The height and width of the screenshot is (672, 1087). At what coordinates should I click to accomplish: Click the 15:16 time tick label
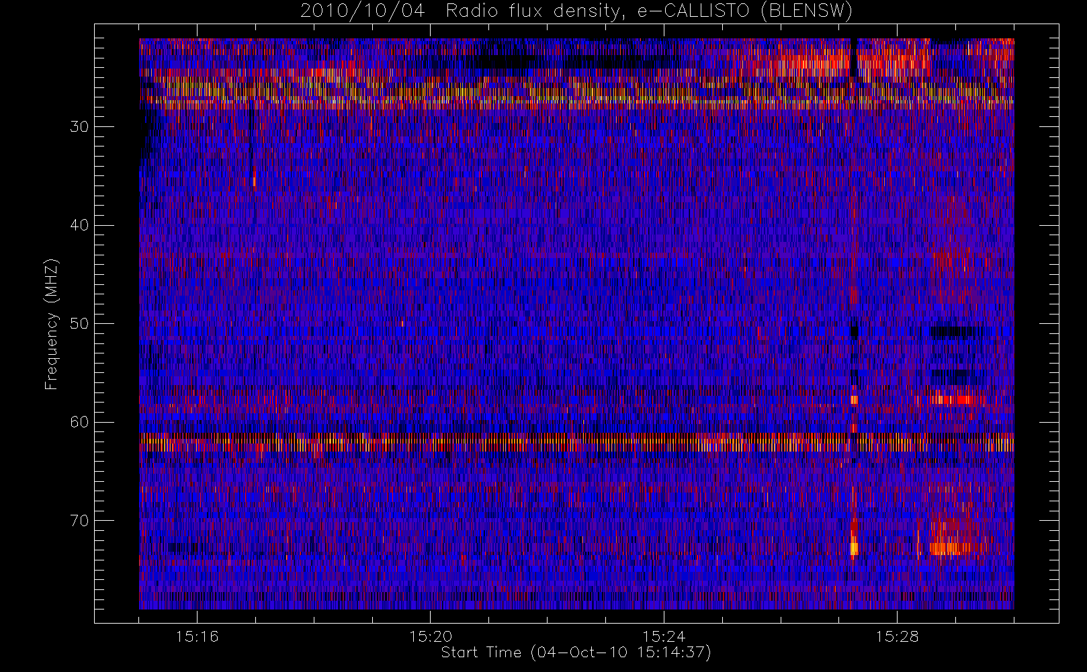tap(197, 636)
